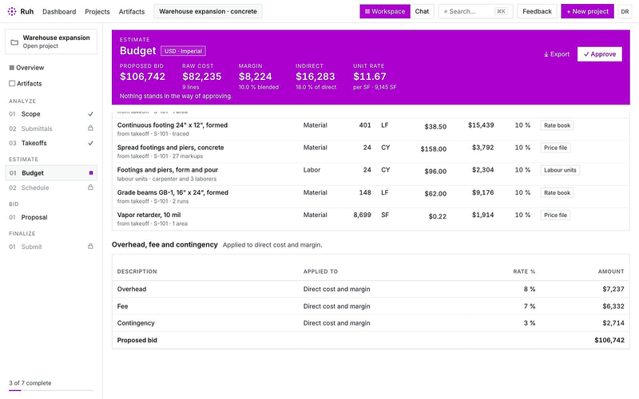
Task: Click the Ruh logo icon
Action: [12, 11]
